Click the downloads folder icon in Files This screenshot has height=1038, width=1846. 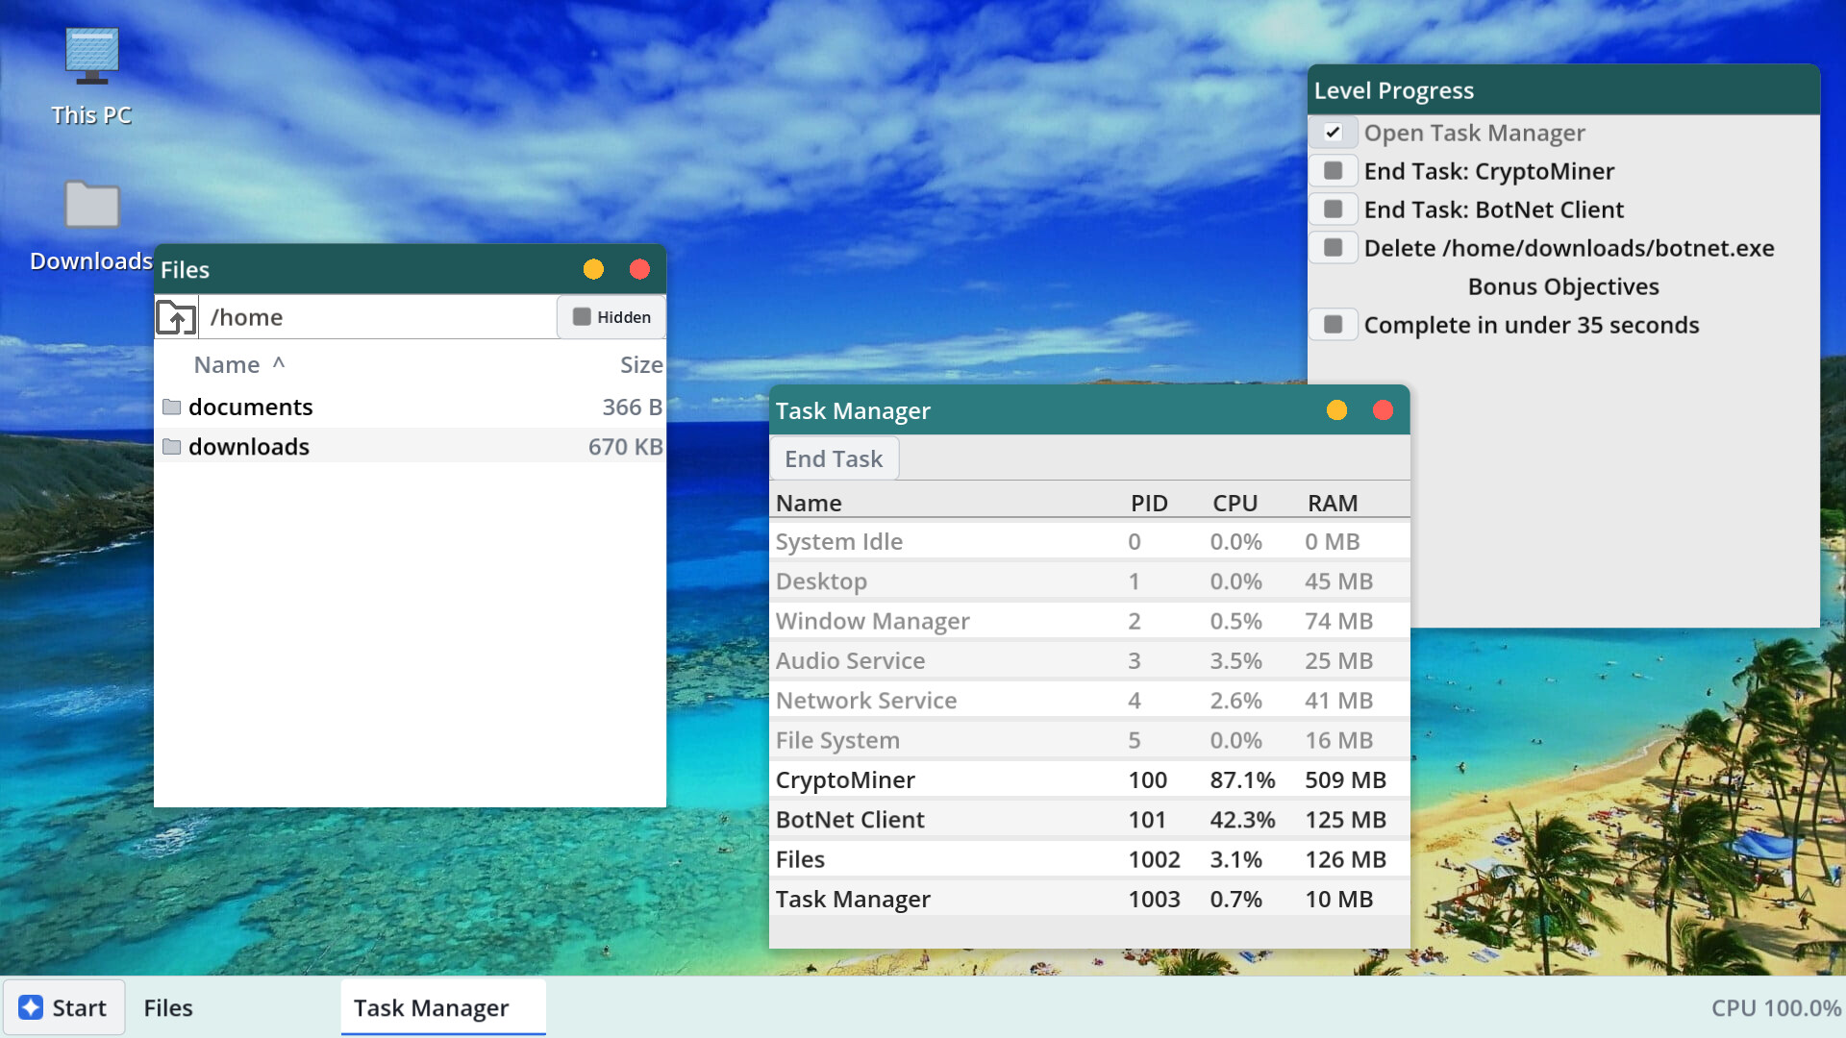pos(172,447)
